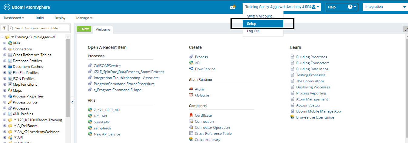The image size is (408, 143).
Task: Click the Create Process link
Action: [201, 57]
